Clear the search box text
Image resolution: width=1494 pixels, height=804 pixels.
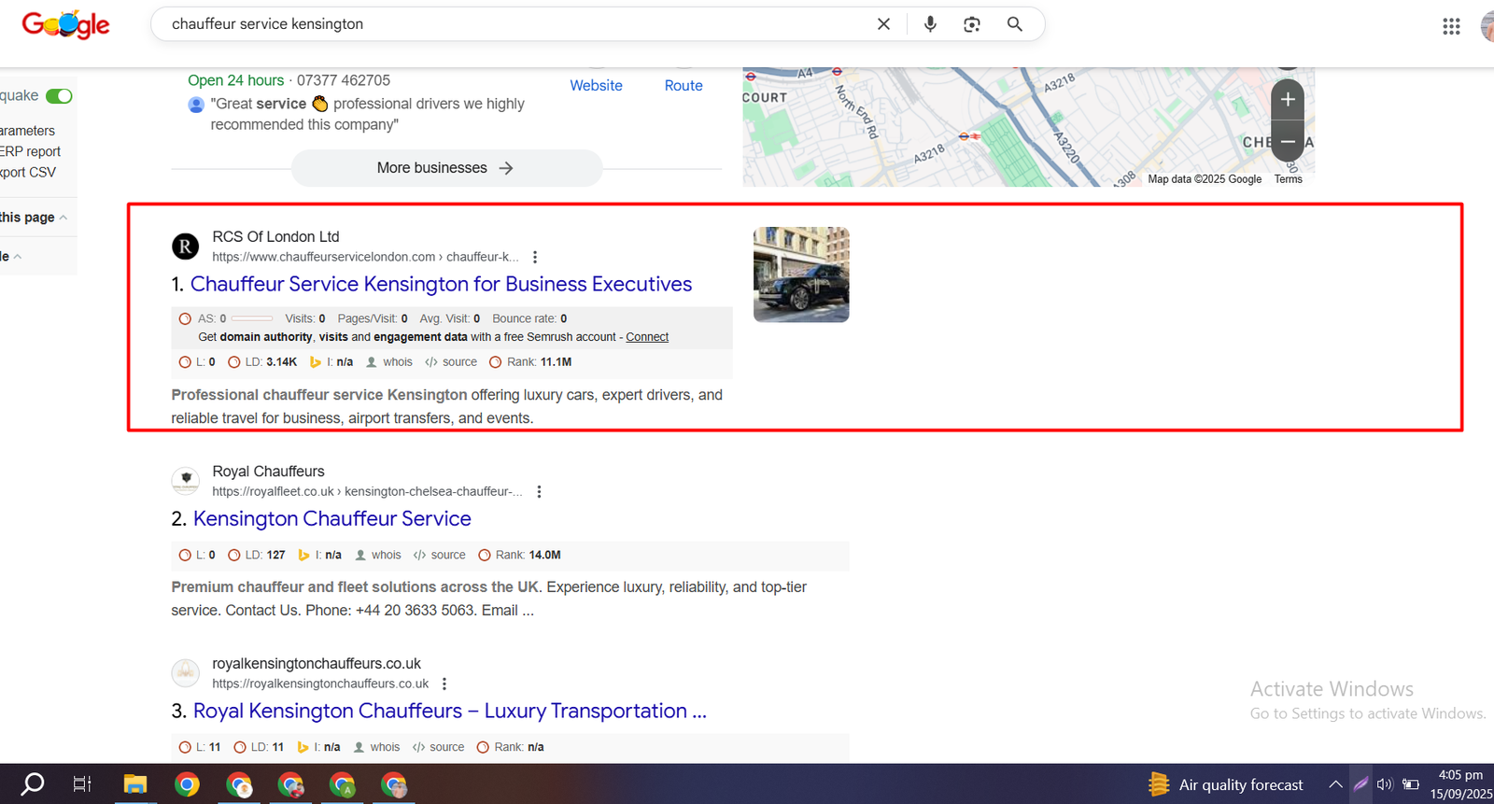883,24
